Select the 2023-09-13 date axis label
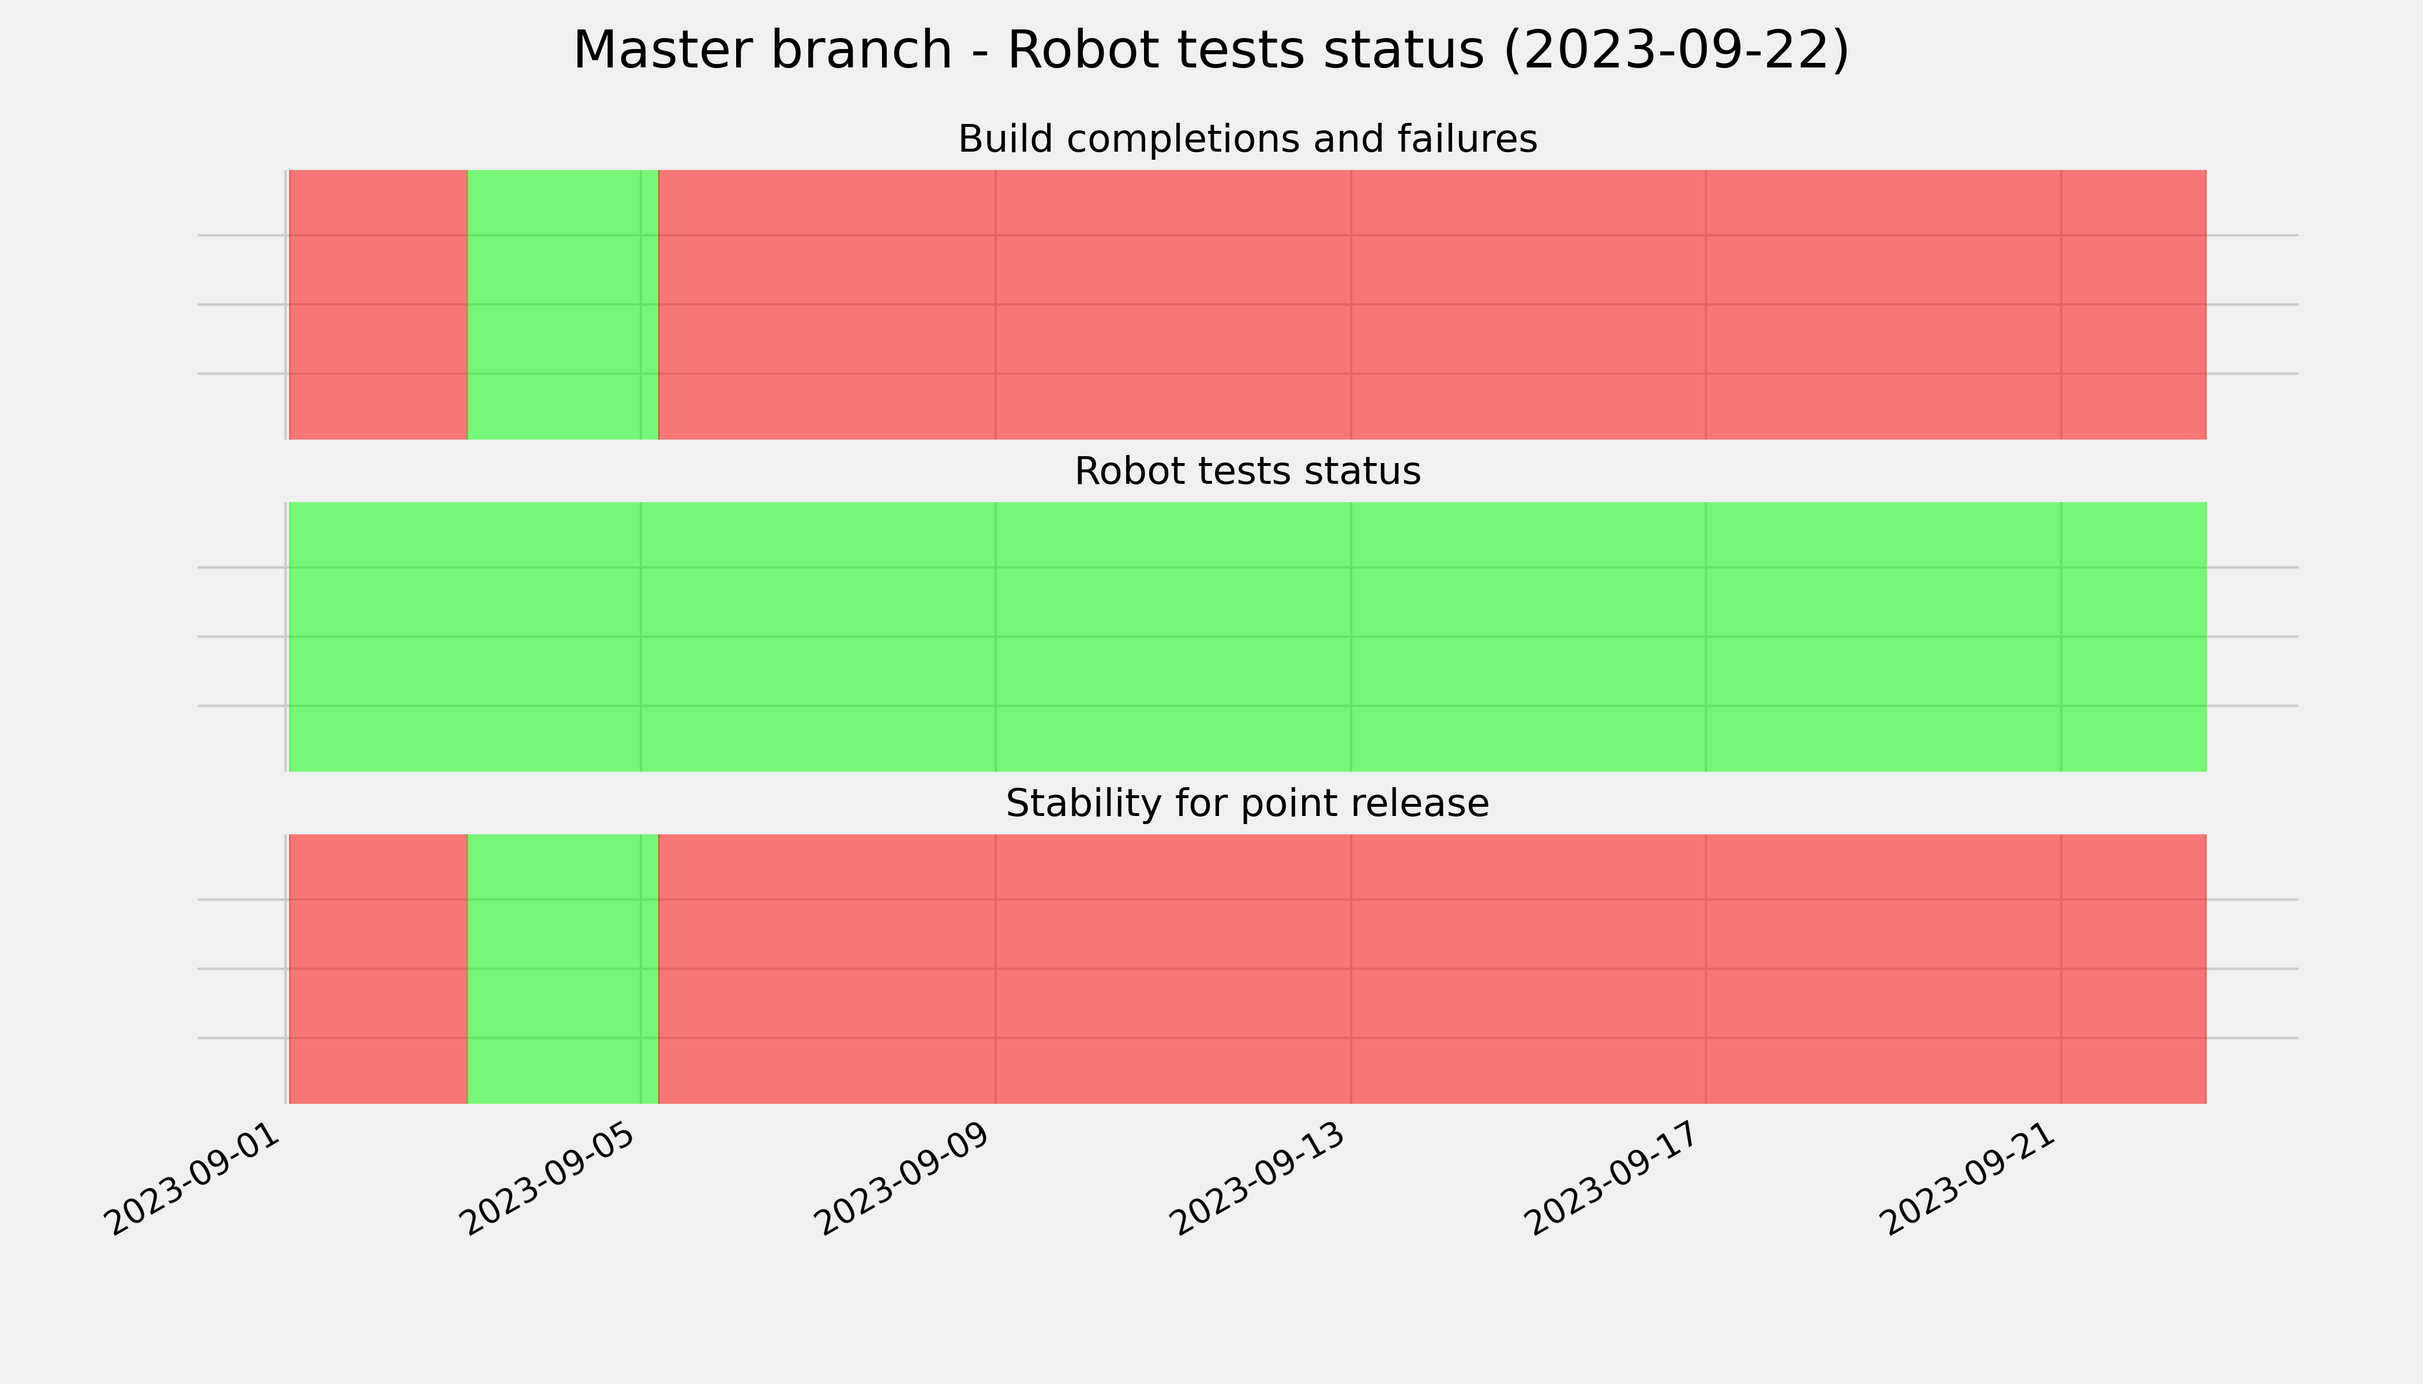This screenshot has width=2423, height=1384. [1261, 1178]
